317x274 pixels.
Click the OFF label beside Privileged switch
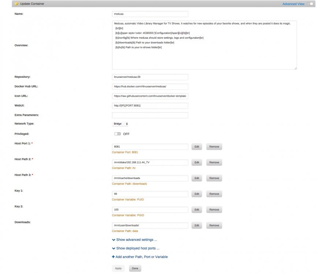pyautogui.click(x=126, y=134)
